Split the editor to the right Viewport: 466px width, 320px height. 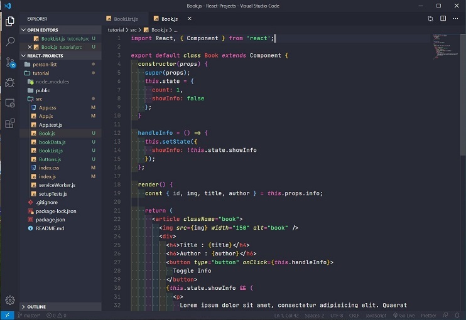(x=443, y=19)
